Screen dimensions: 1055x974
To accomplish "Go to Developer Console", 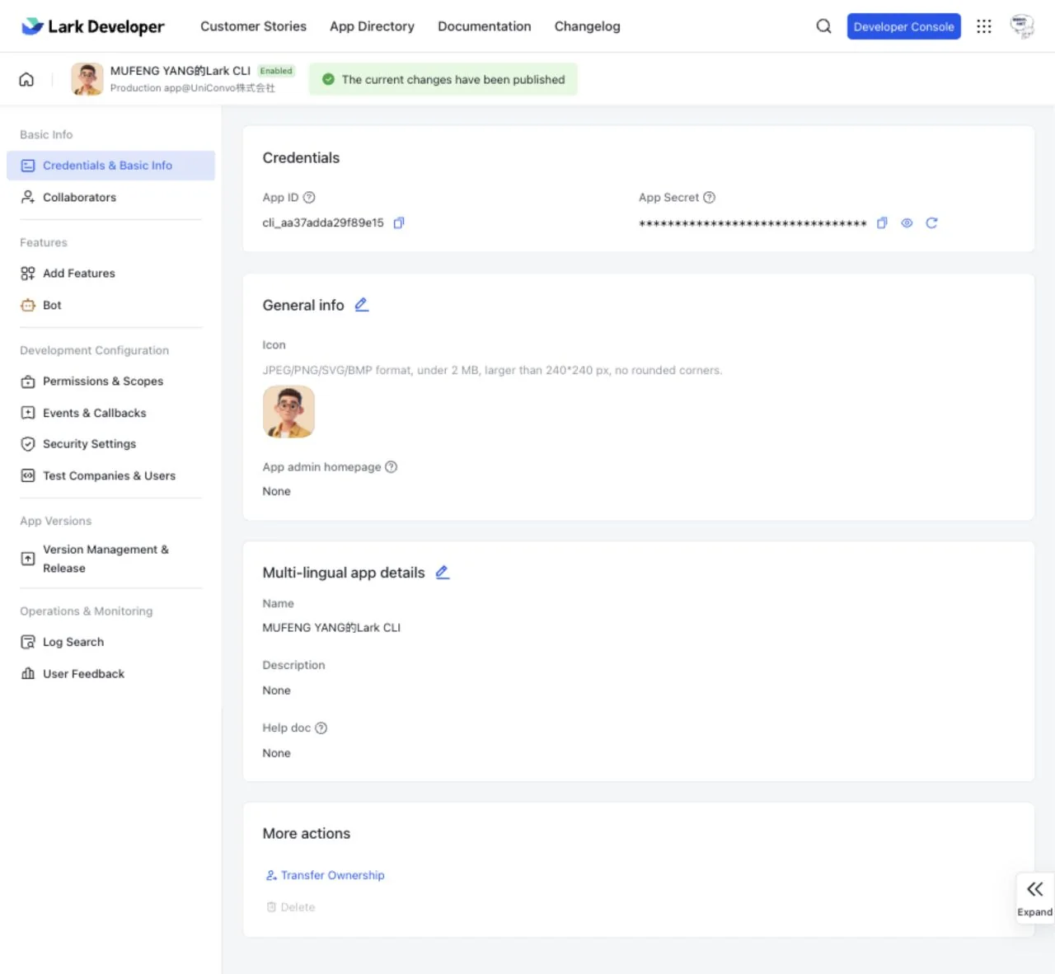I will 904,26.
